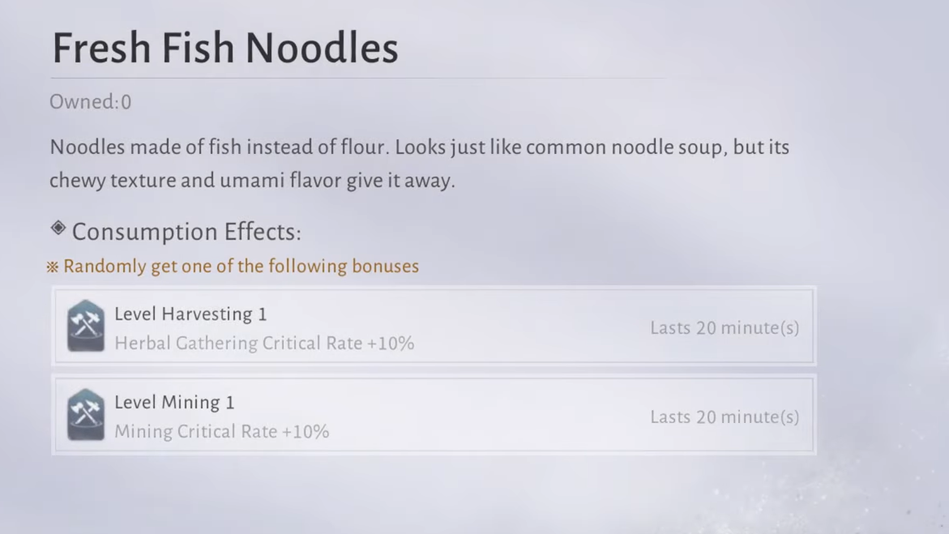Click the diamond bullet beside Consumption Effects
Viewport: 949px width, 534px height.
coord(58,229)
